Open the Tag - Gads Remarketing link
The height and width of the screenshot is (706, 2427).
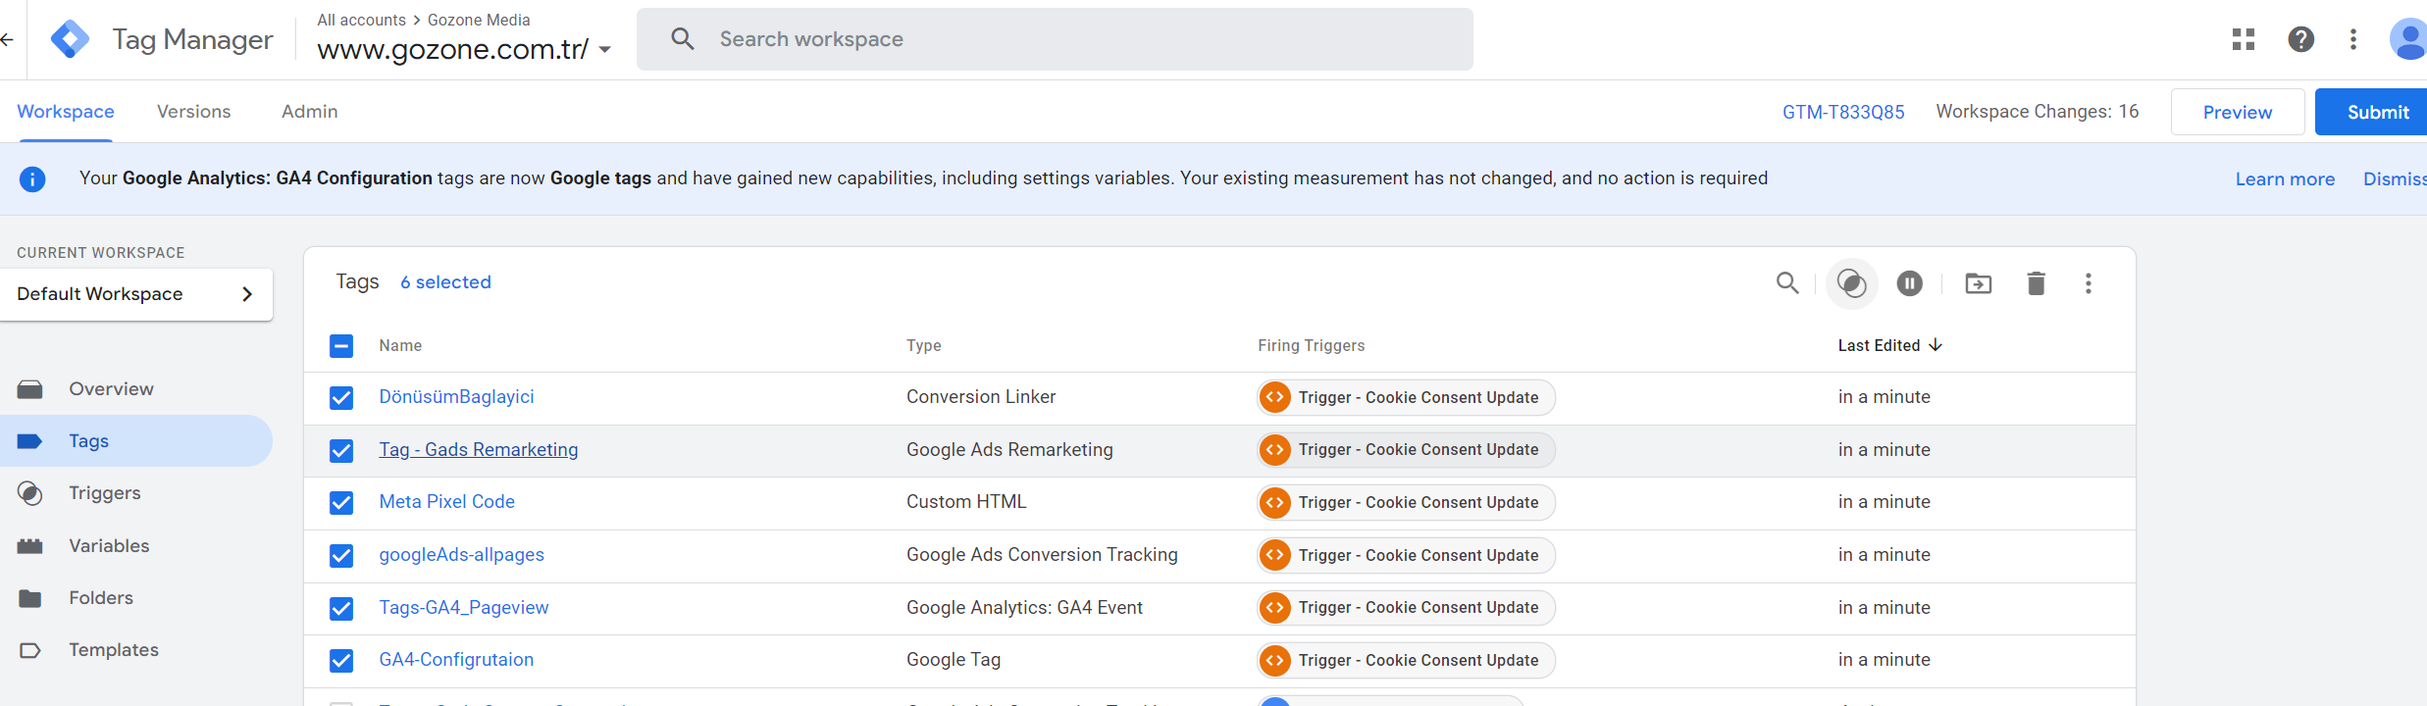(x=479, y=450)
